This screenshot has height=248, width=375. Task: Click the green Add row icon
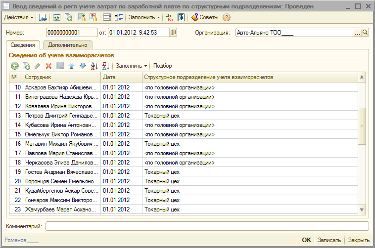point(15,66)
